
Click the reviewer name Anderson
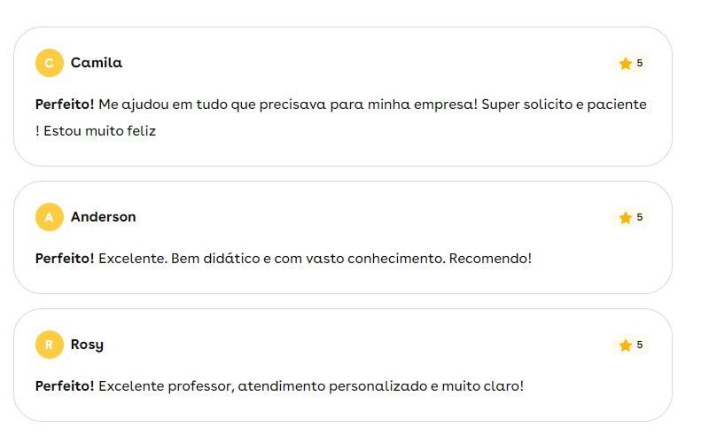104,217
